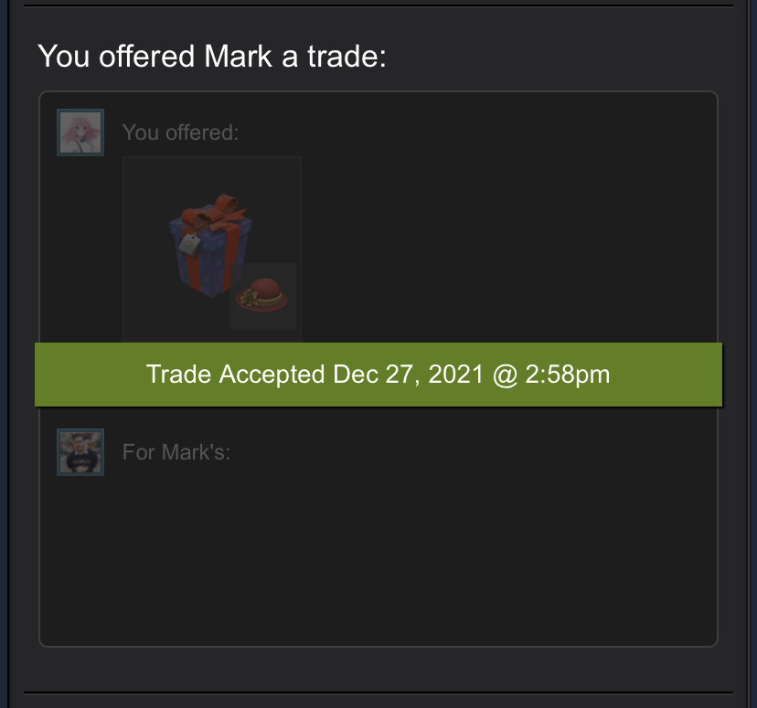This screenshot has width=757, height=708.
Task: Click "You offered" in the page heading
Action: coord(116,56)
